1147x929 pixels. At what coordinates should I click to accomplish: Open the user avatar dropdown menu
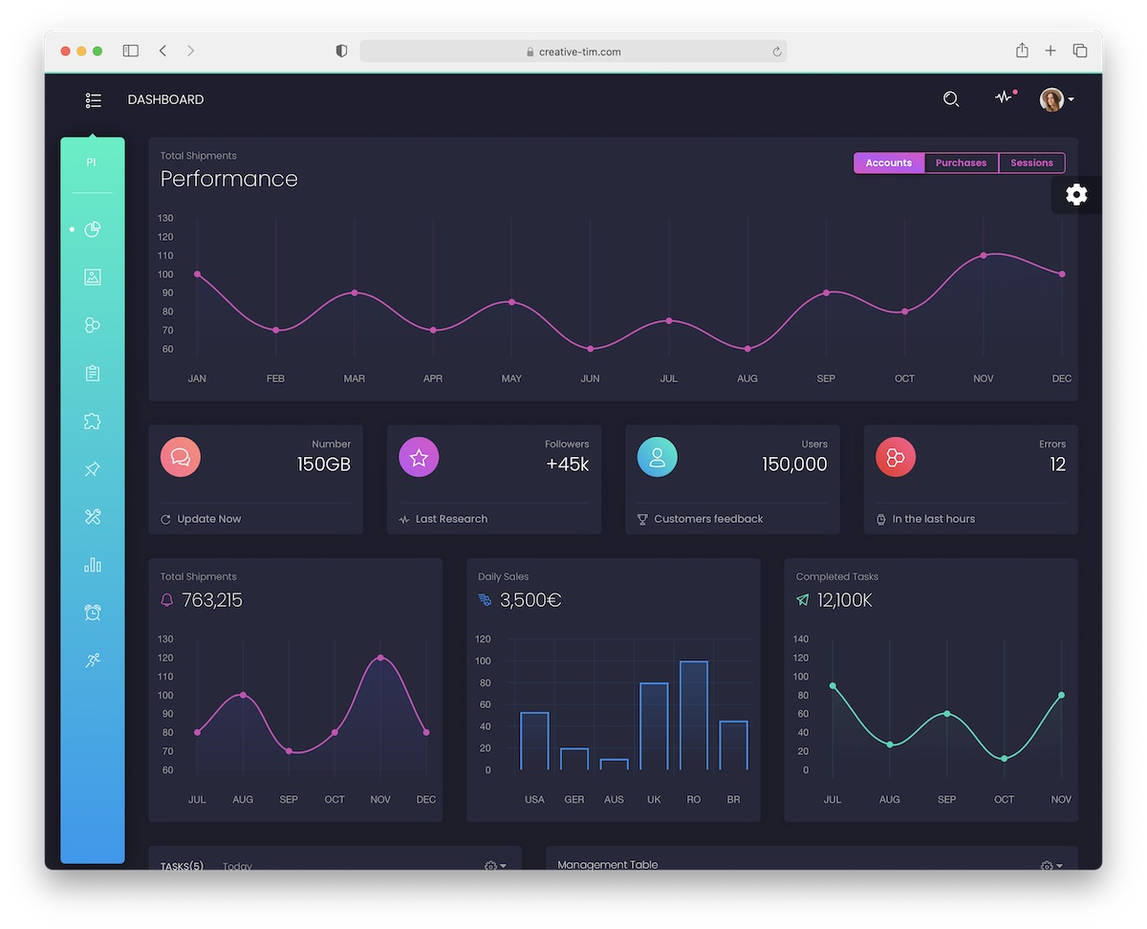point(1057,99)
